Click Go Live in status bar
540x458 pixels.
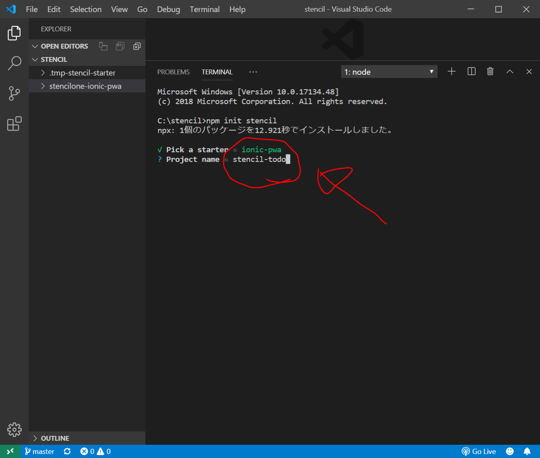[479, 451]
